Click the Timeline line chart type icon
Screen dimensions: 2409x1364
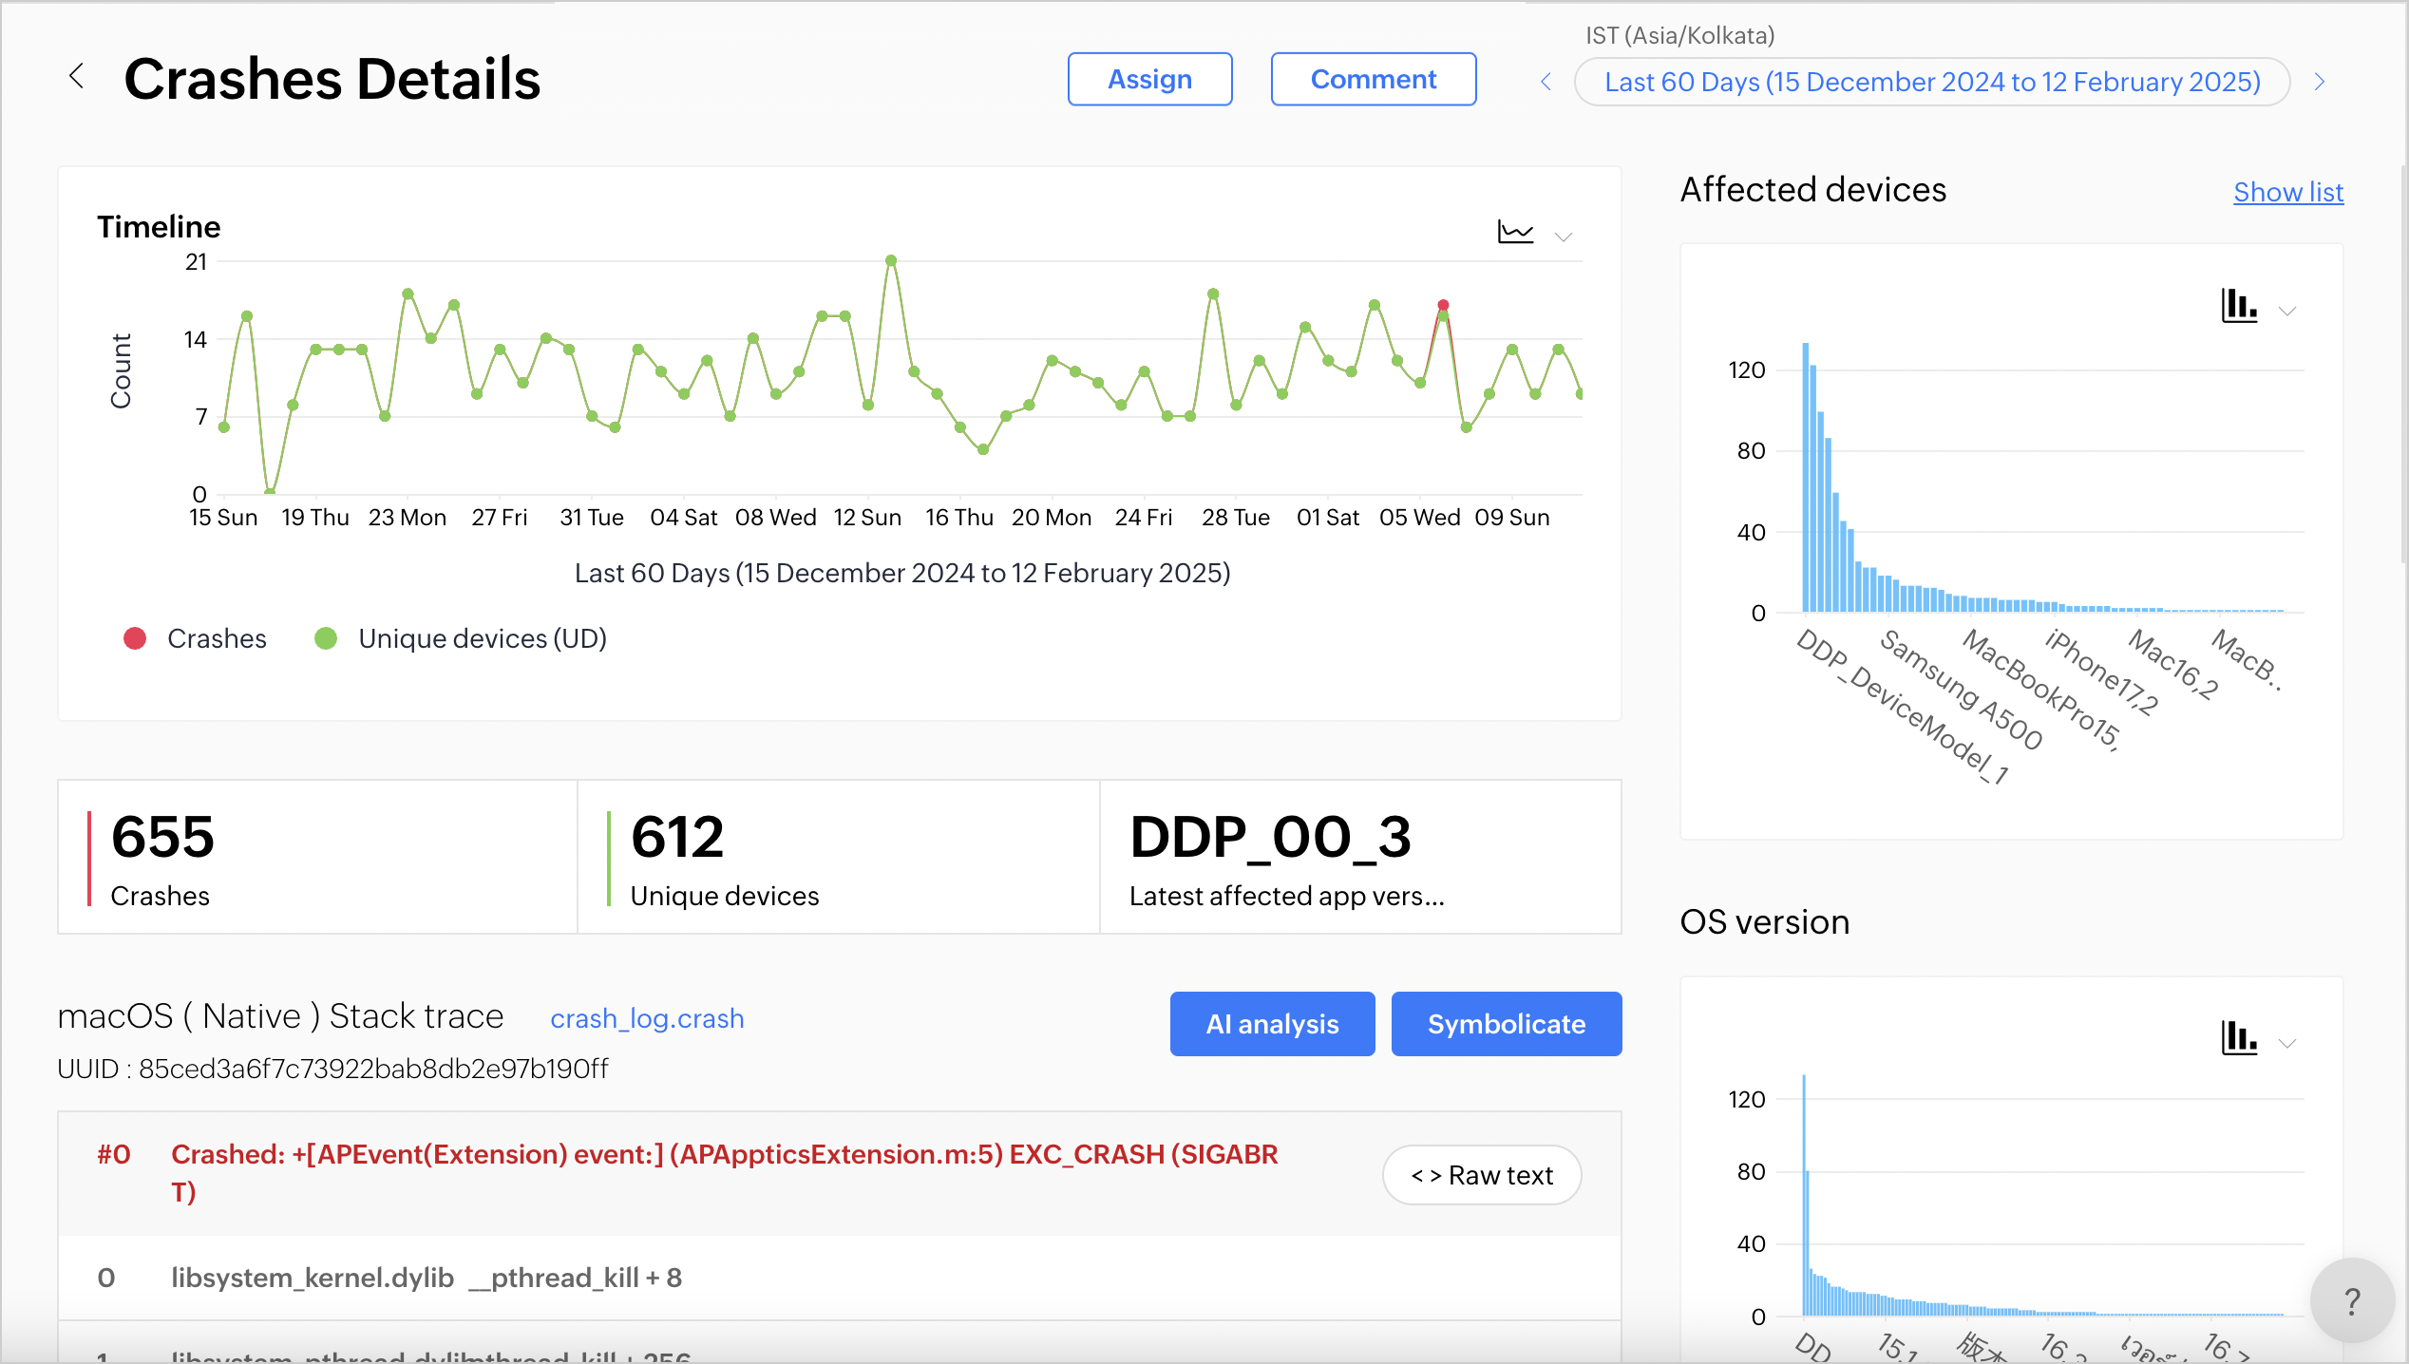click(x=1515, y=233)
